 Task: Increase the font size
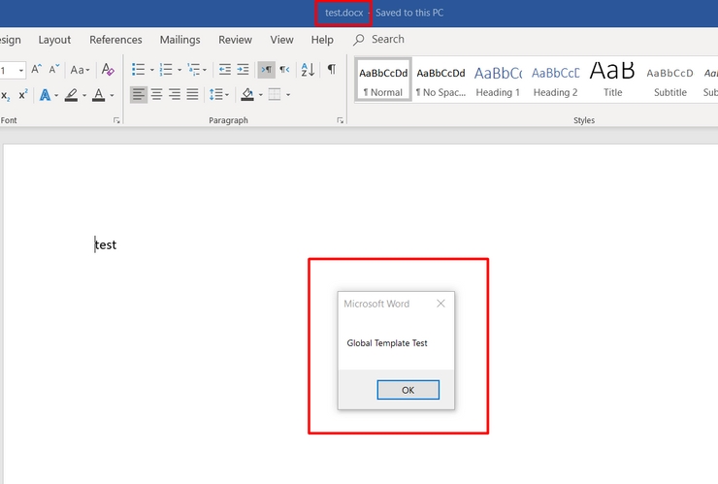[x=37, y=70]
